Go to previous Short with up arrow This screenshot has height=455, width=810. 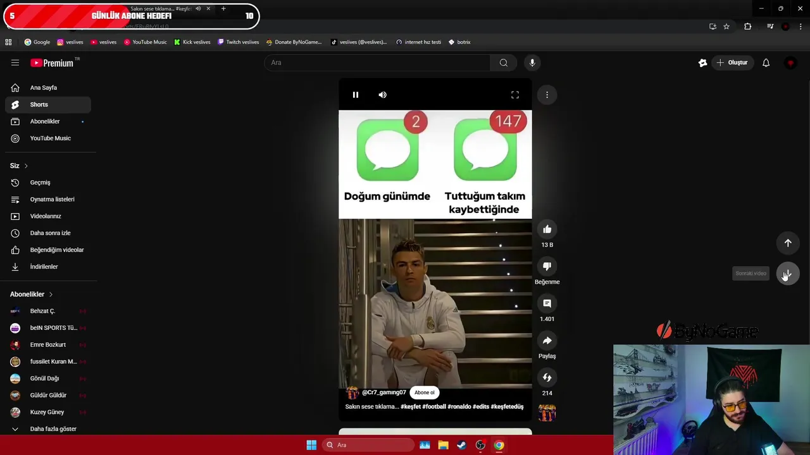pos(788,243)
